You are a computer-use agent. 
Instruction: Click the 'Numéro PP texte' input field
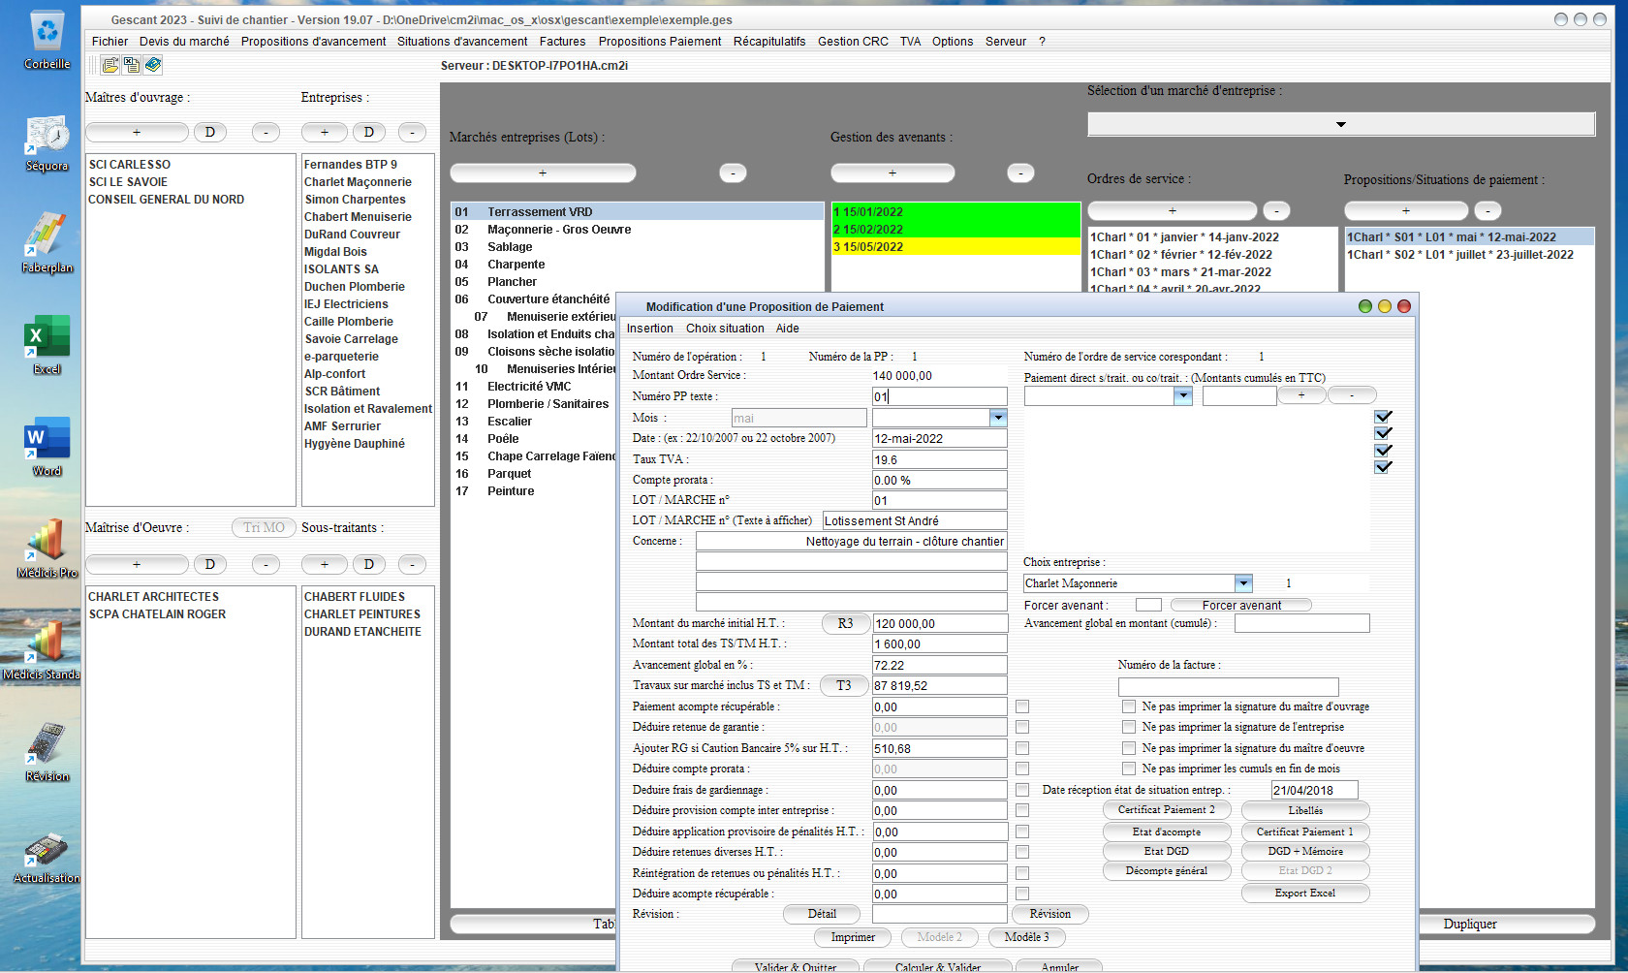coord(939,396)
